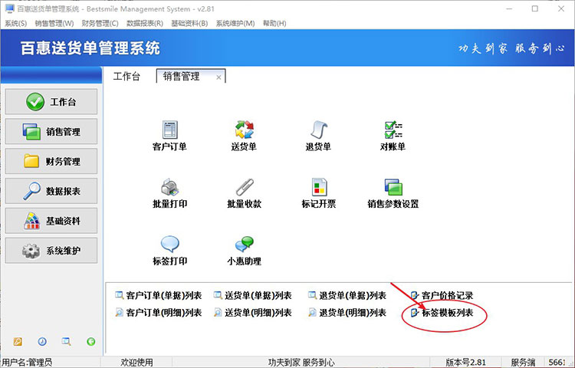Open the 帮助(H) menu

(x=274, y=24)
